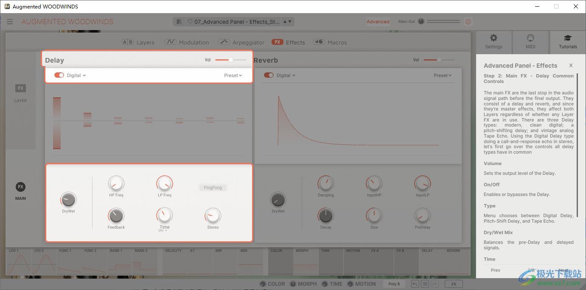Screen dimensions: 586x290
Task: Open the Delay type Digital dropdown
Action: click(x=76, y=75)
